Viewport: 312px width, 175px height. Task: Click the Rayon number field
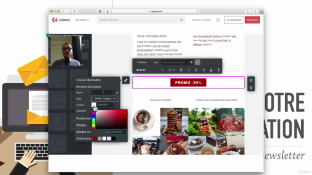click(x=103, y=92)
